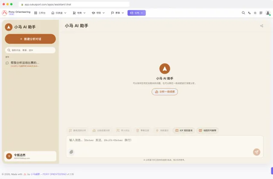Click the send message paper-plane button
Viewport: 273px width, 179px height.
(256, 152)
